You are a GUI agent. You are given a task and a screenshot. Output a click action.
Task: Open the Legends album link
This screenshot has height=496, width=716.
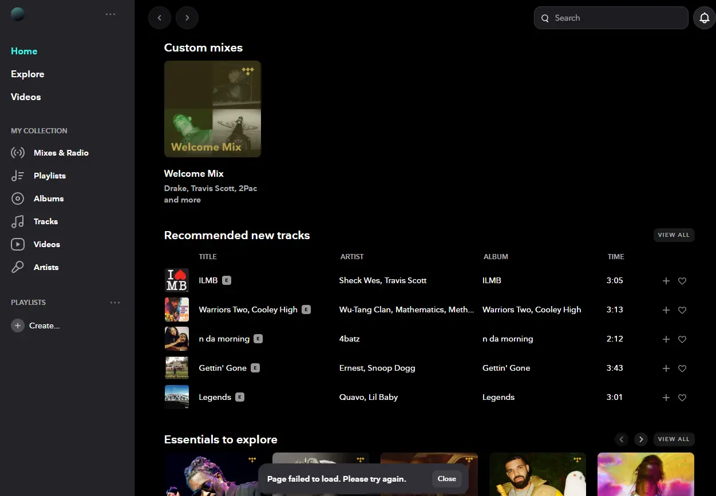pos(499,397)
